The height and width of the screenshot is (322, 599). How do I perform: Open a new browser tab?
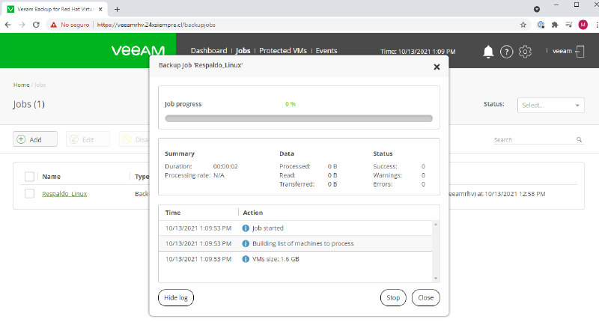[x=117, y=9]
